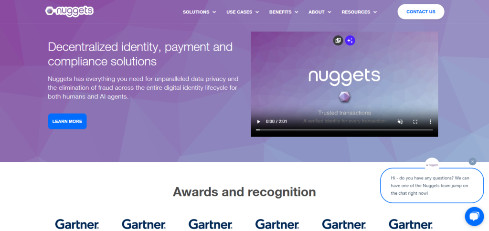Expand the RESOURCES chevron arrow

(375, 12)
